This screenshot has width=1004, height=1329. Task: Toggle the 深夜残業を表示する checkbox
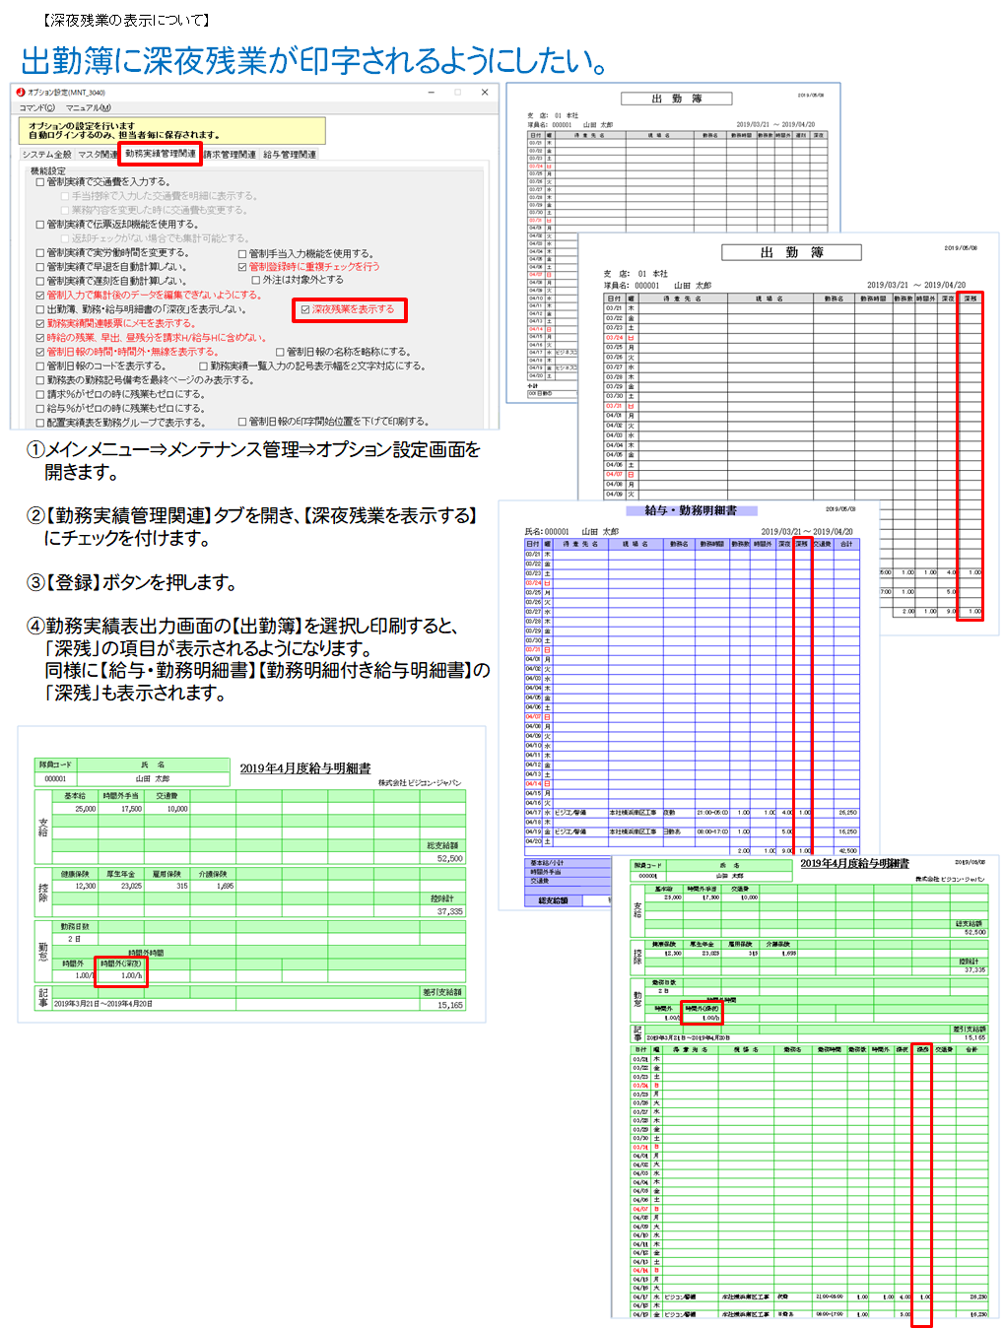click(305, 309)
